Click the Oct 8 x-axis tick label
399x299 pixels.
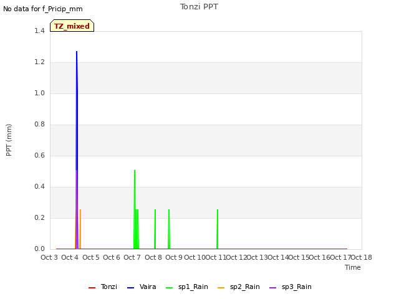click(153, 257)
